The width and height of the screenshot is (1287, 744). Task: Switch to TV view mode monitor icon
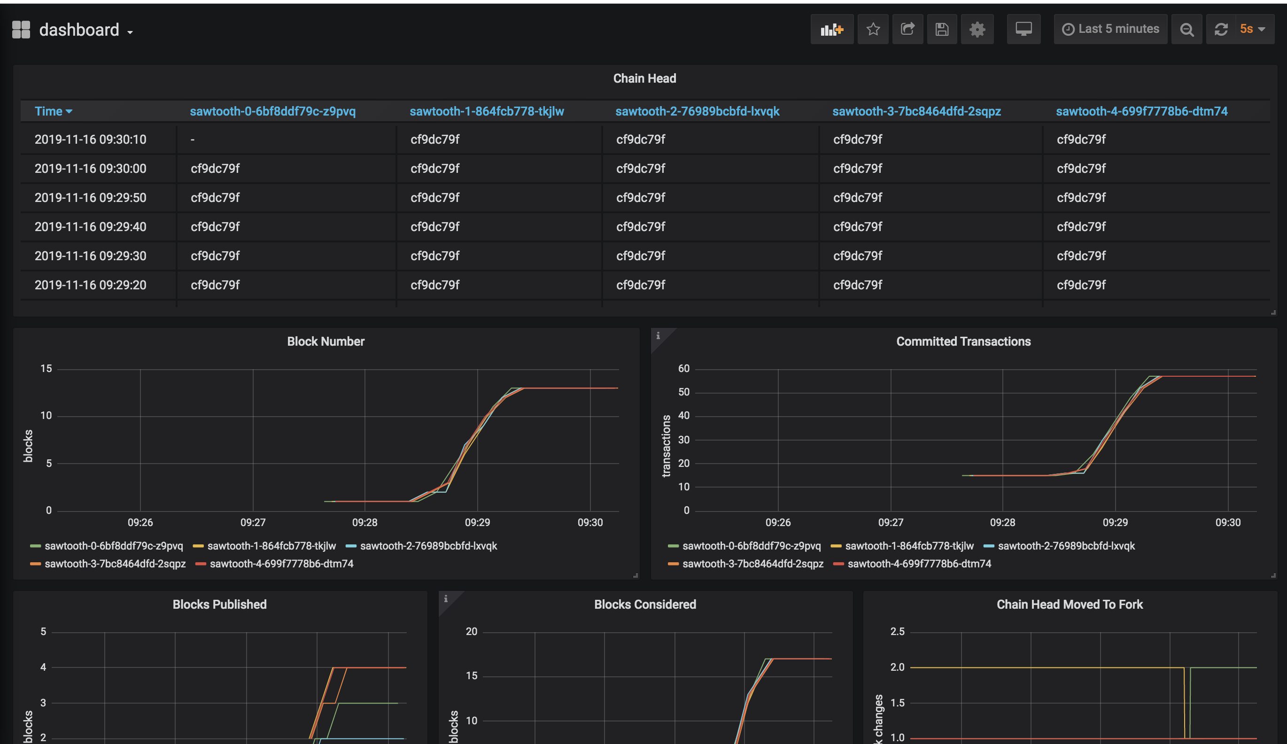coord(1023,30)
